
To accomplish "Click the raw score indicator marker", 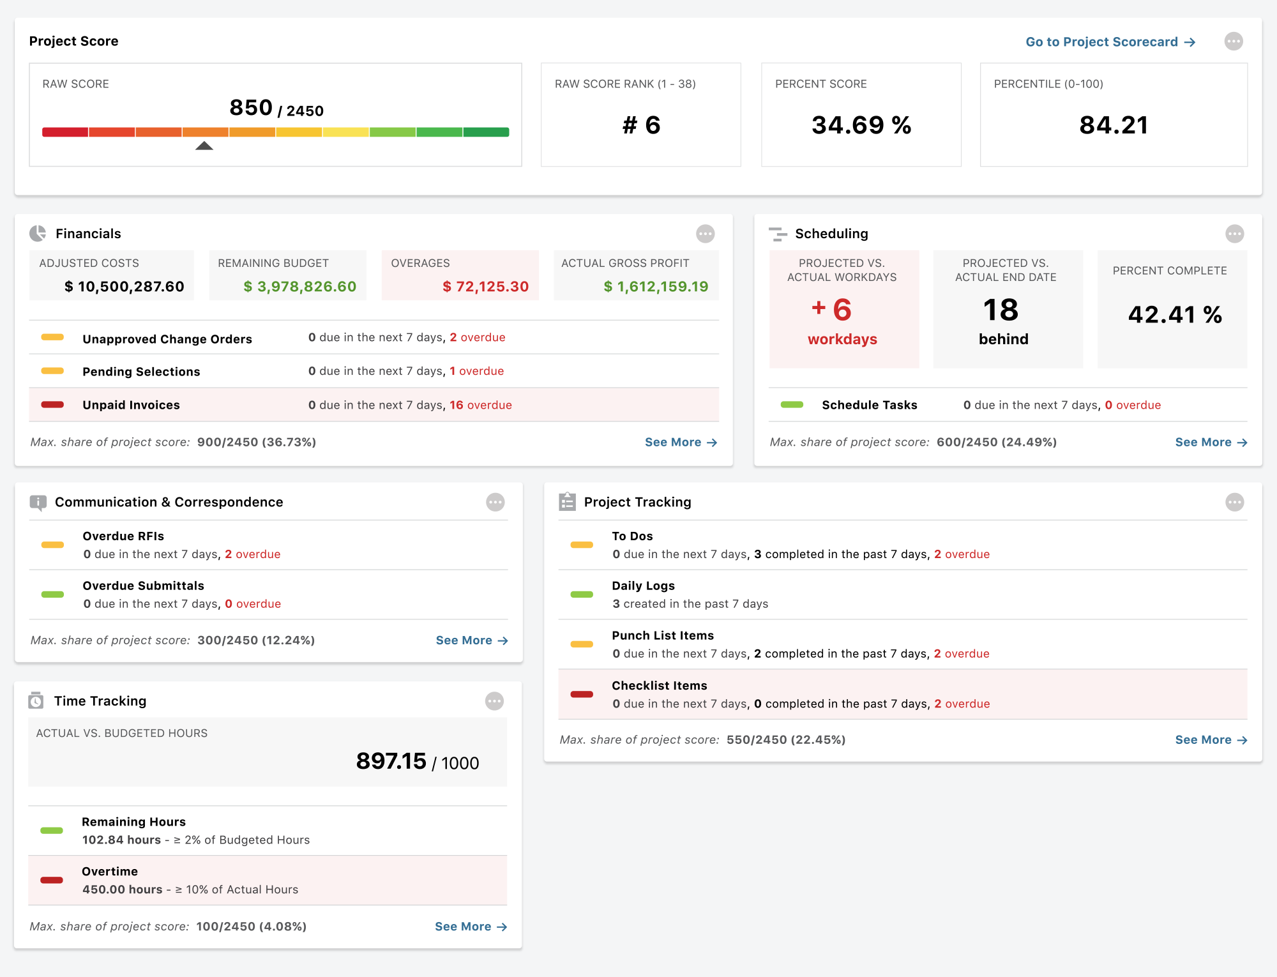I will (x=204, y=146).
